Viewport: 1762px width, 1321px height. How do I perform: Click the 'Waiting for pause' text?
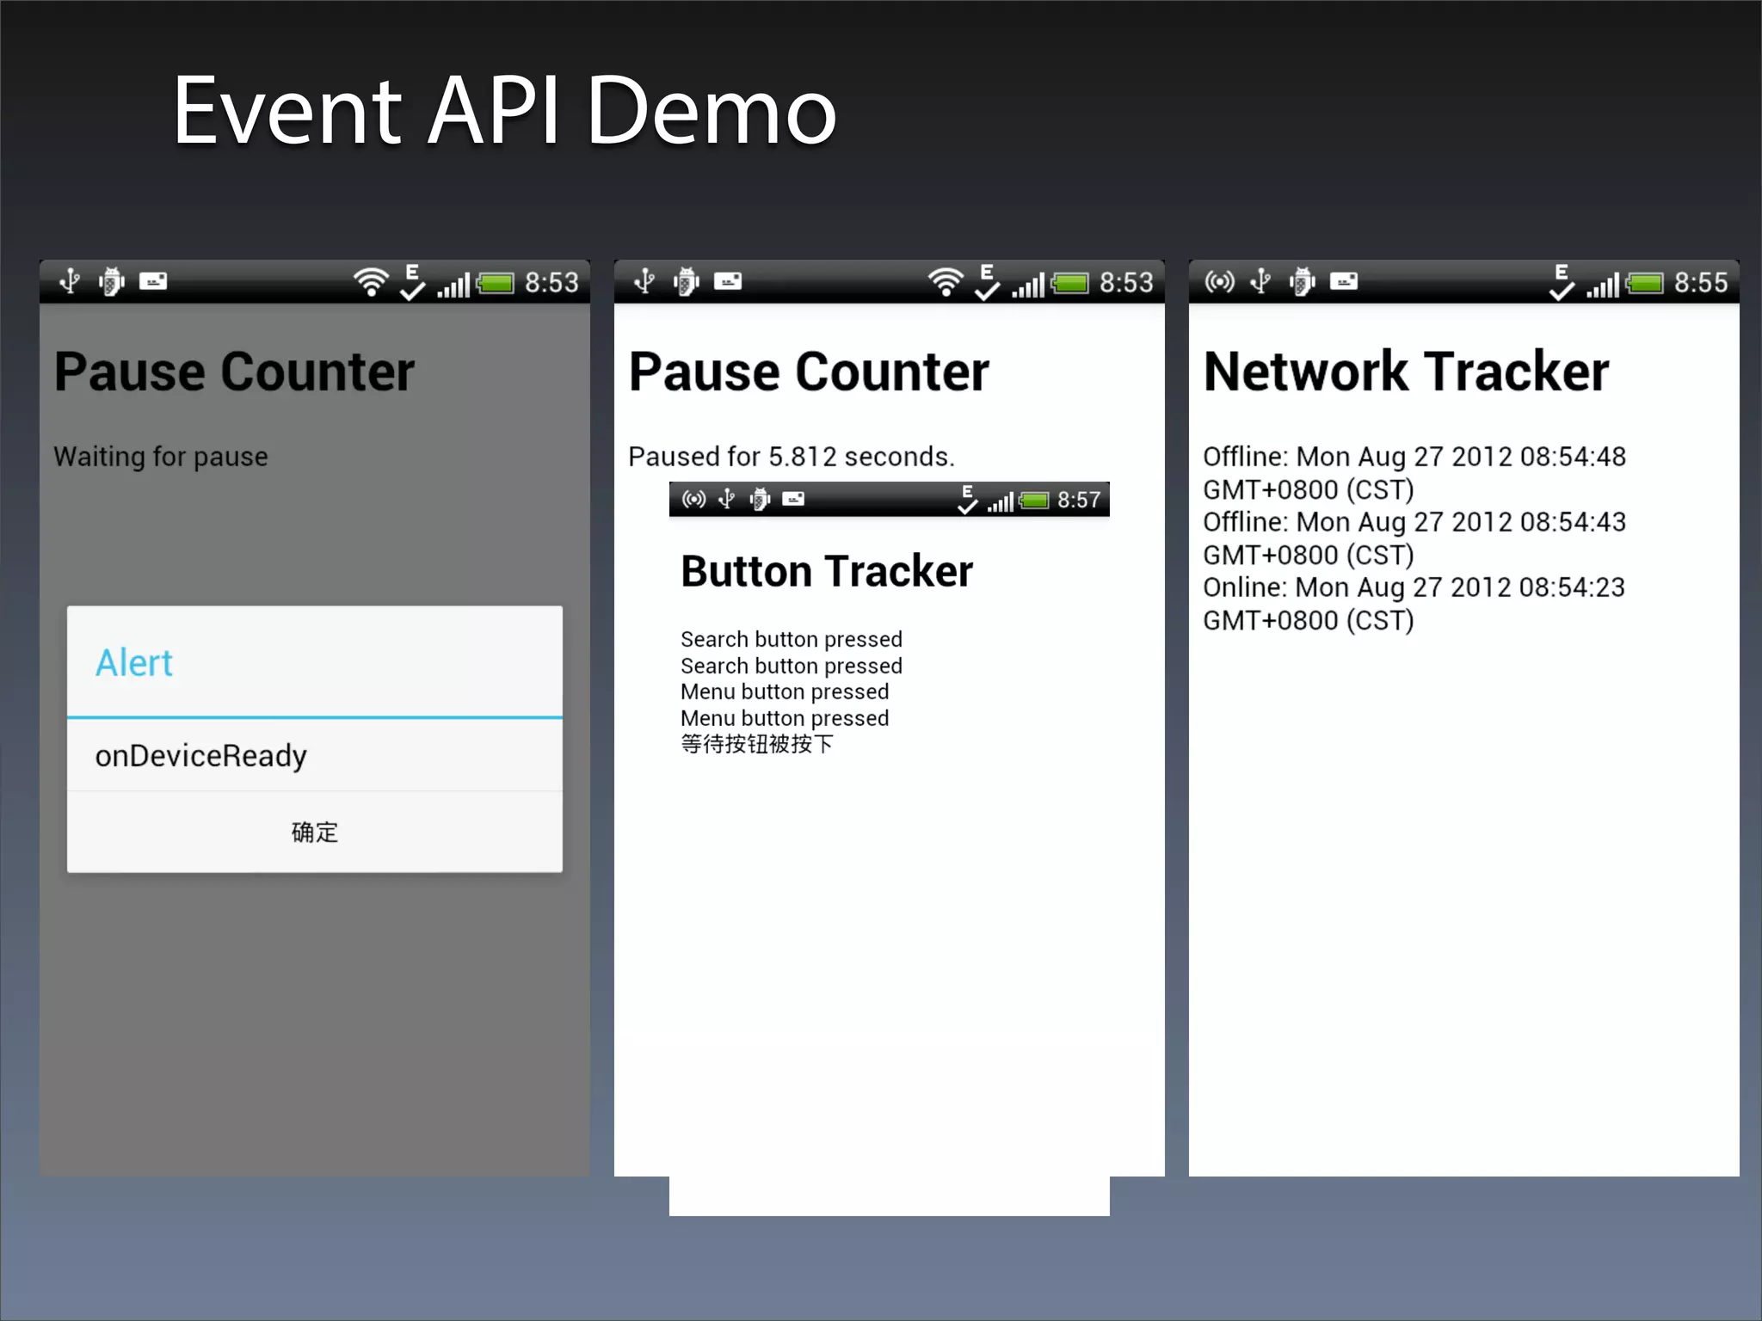click(x=161, y=457)
